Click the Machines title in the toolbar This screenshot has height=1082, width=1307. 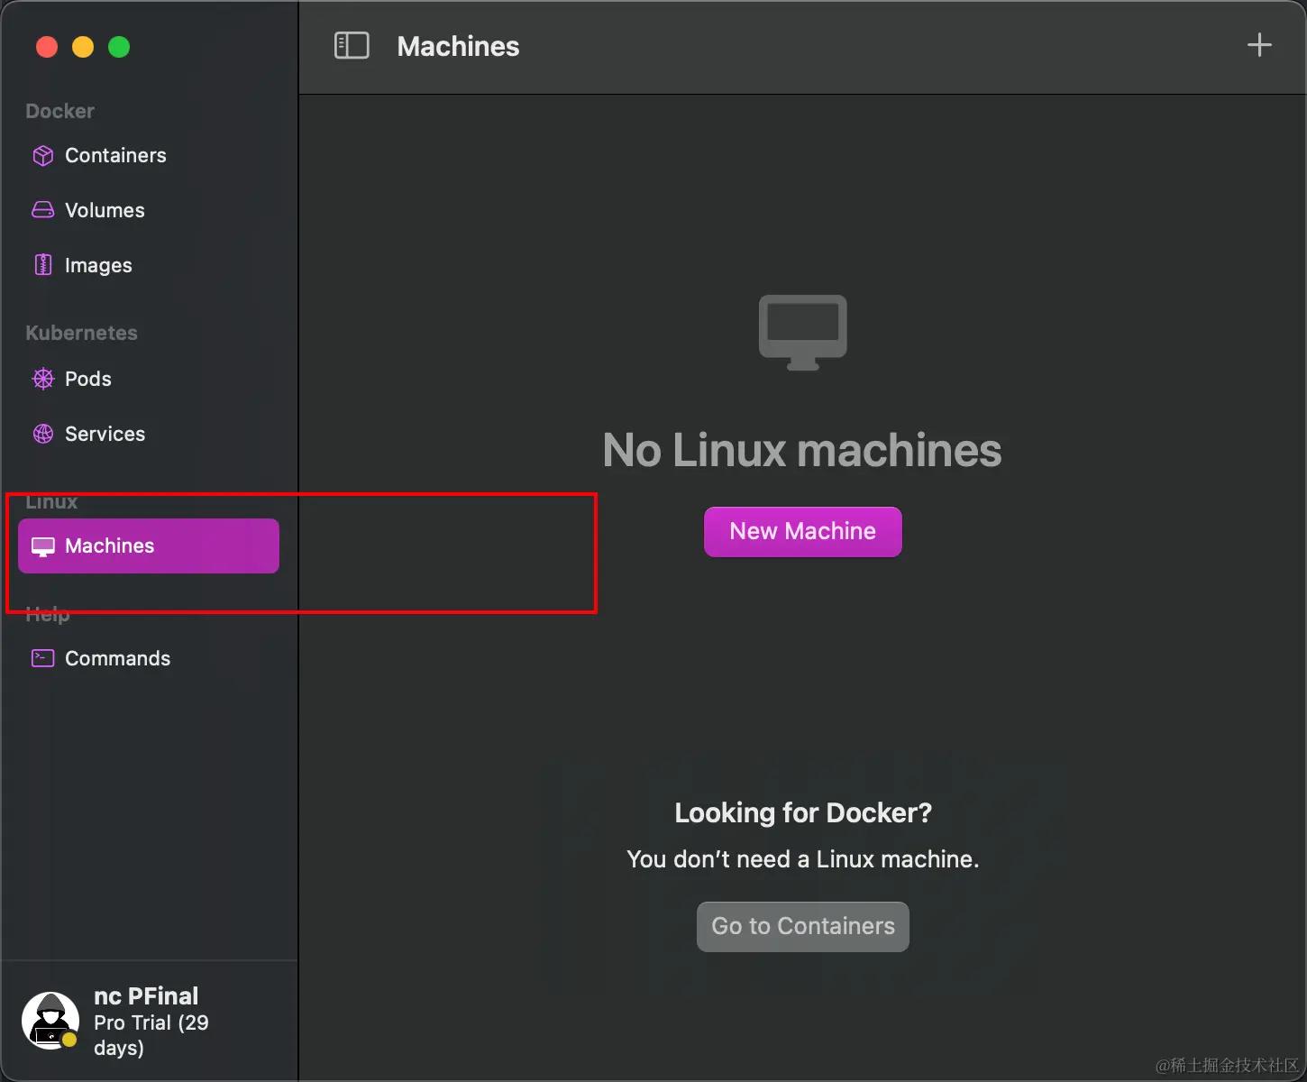[458, 46]
